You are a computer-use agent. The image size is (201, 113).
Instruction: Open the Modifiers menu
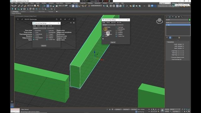coord(44,3)
